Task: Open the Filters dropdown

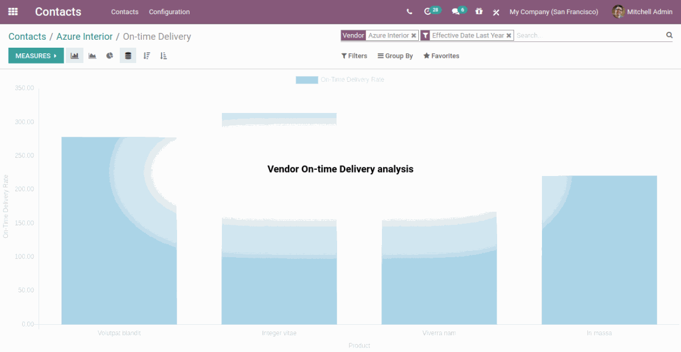Action: [x=354, y=56]
